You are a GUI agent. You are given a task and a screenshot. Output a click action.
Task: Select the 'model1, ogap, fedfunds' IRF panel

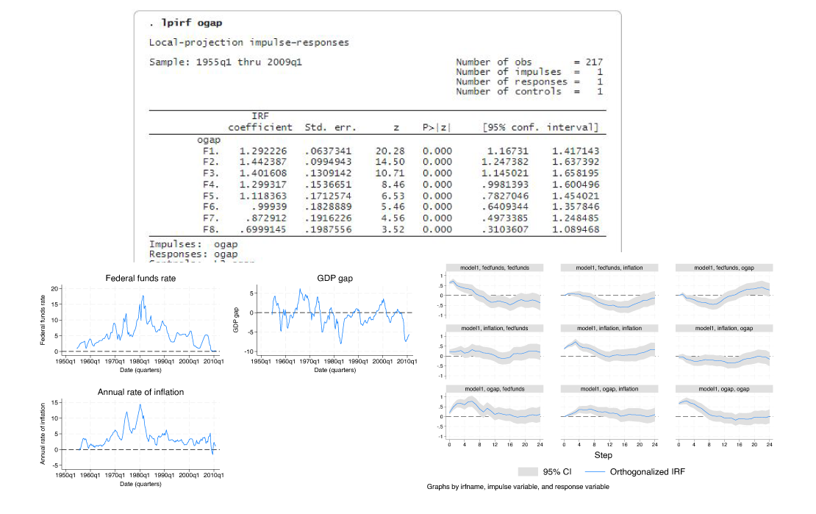coord(495,413)
